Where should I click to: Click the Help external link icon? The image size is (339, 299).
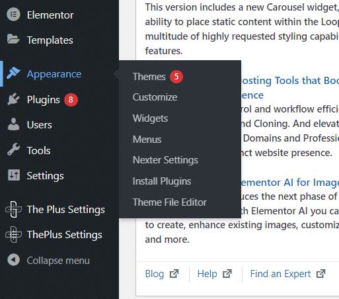point(227,274)
